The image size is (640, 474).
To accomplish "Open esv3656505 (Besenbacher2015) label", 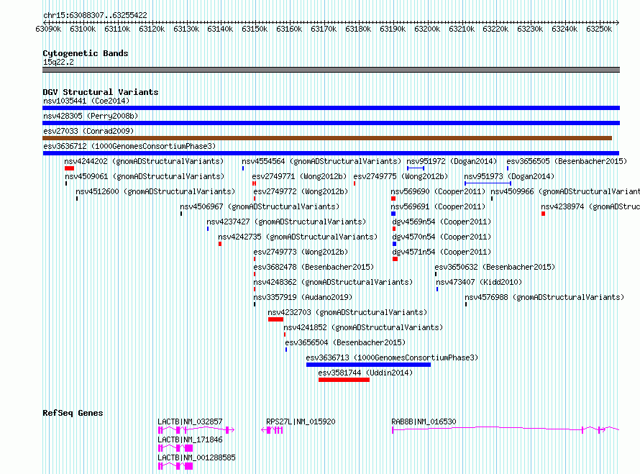I will pyautogui.click(x=567, y=161).
